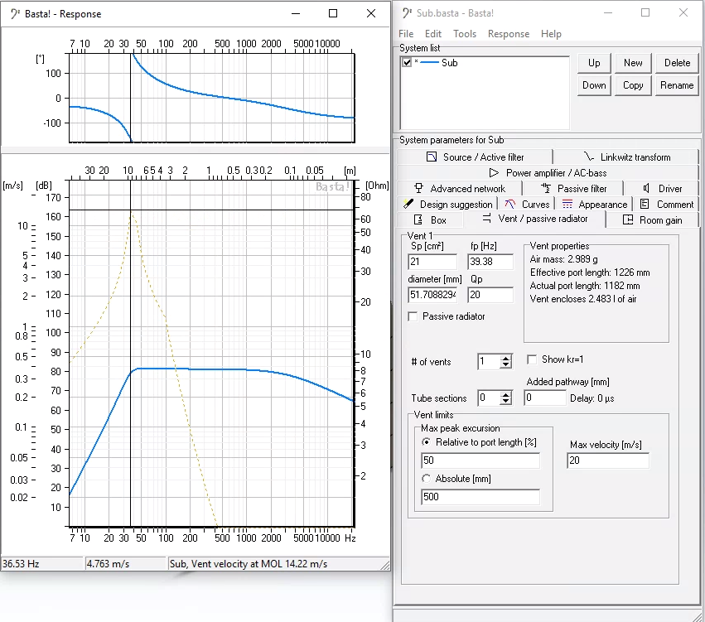This screenshot has height=622, width=705.
Task: Open the File menu
Action: 406,34
